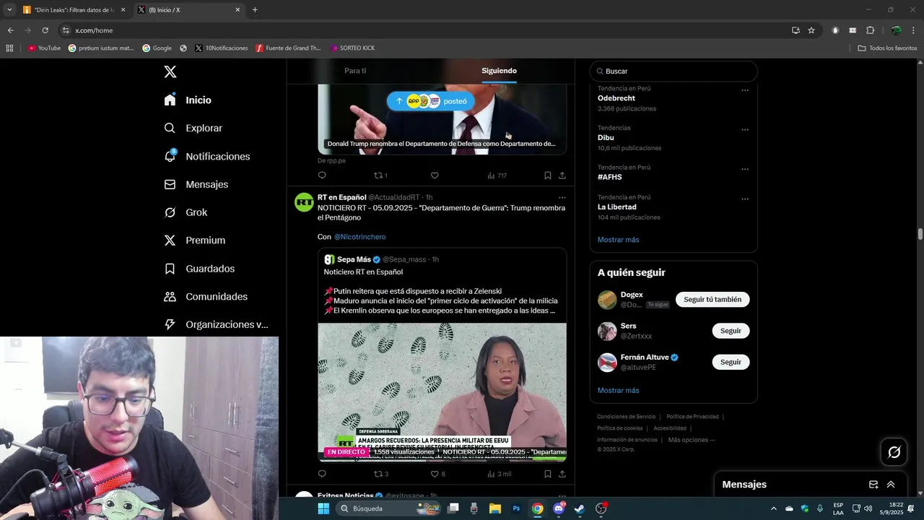The height and width of the screenshot is (520, 924).
Task: Open Organizaciones verificadas in sidebar
Action: pos(217,325)
